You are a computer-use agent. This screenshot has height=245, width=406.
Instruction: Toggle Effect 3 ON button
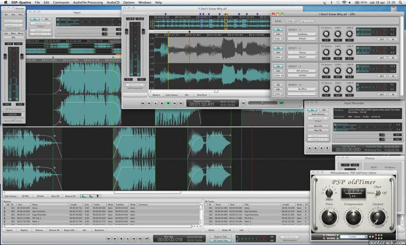[x=278, y=66]
